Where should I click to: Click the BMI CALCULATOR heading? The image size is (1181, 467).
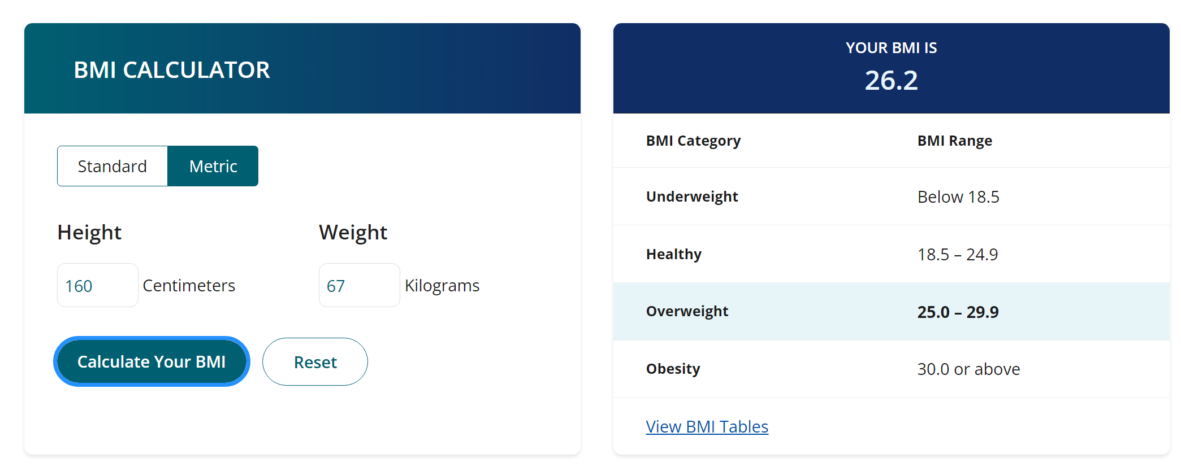172,70
